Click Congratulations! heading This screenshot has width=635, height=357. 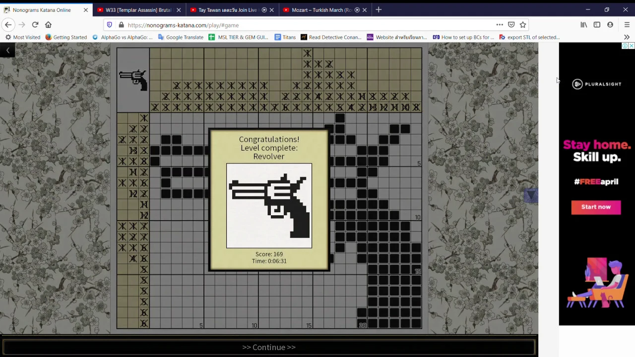[x=269, y=139]
